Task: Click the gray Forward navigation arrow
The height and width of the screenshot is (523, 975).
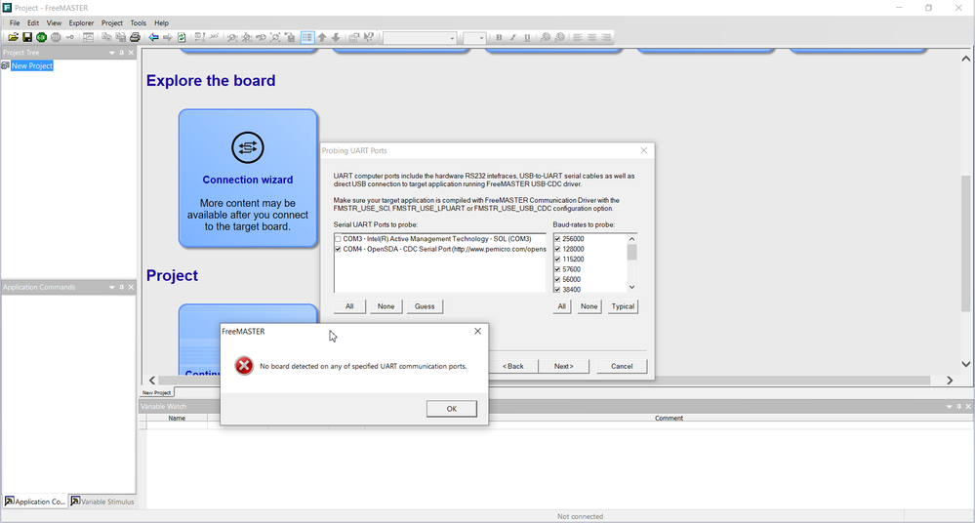Action: coord(168,37)
